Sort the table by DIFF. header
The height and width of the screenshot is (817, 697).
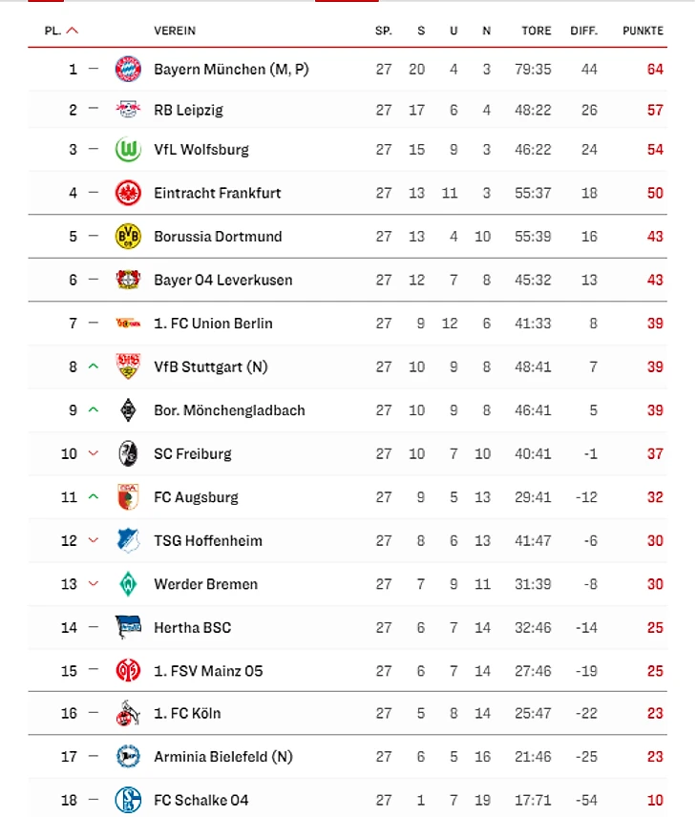(584, 31)
